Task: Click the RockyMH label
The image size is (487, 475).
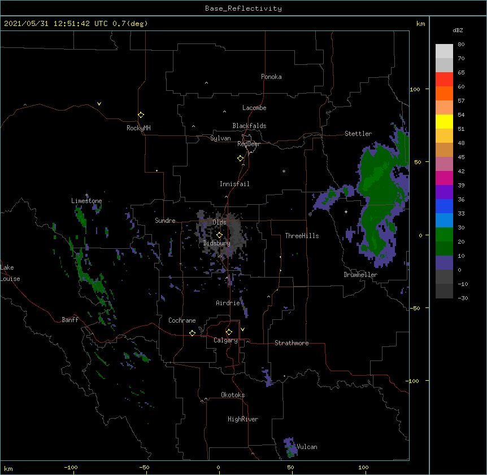Action: tap(138, 128)
